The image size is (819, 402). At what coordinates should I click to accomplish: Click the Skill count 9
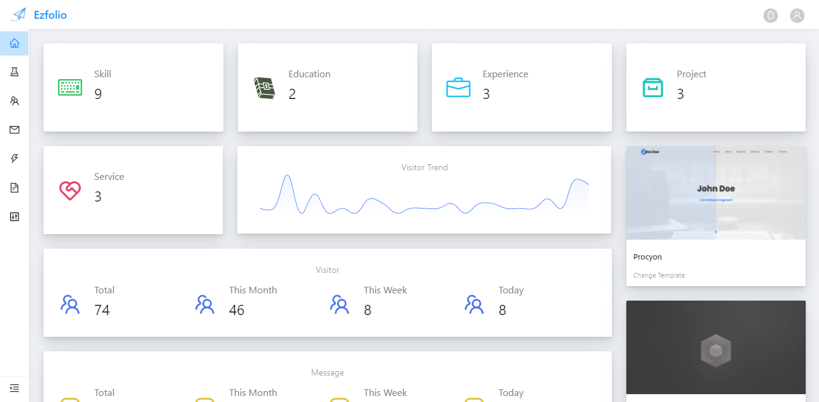(98, 94)
